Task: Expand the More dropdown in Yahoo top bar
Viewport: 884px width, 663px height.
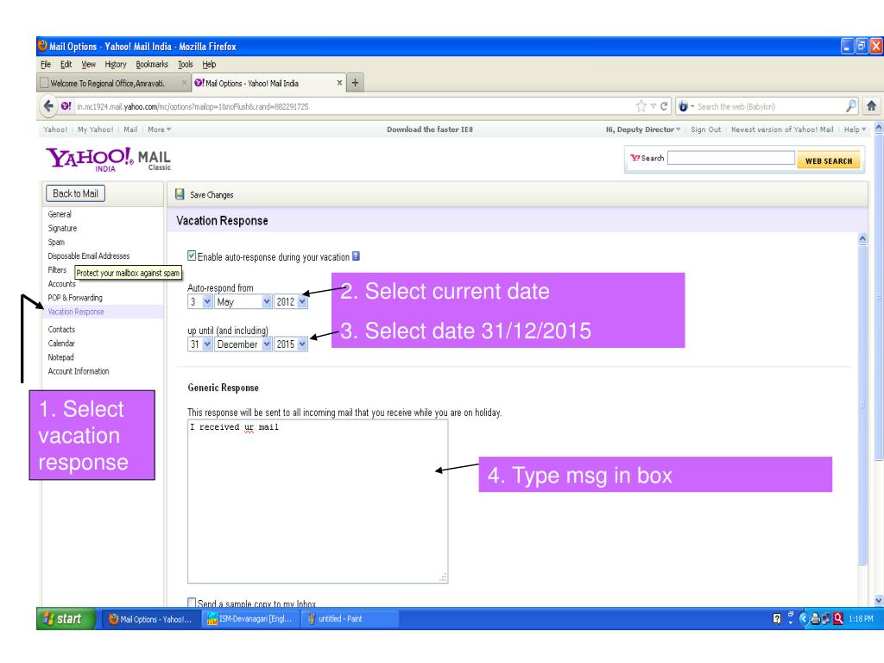Action: click(159, 129)
